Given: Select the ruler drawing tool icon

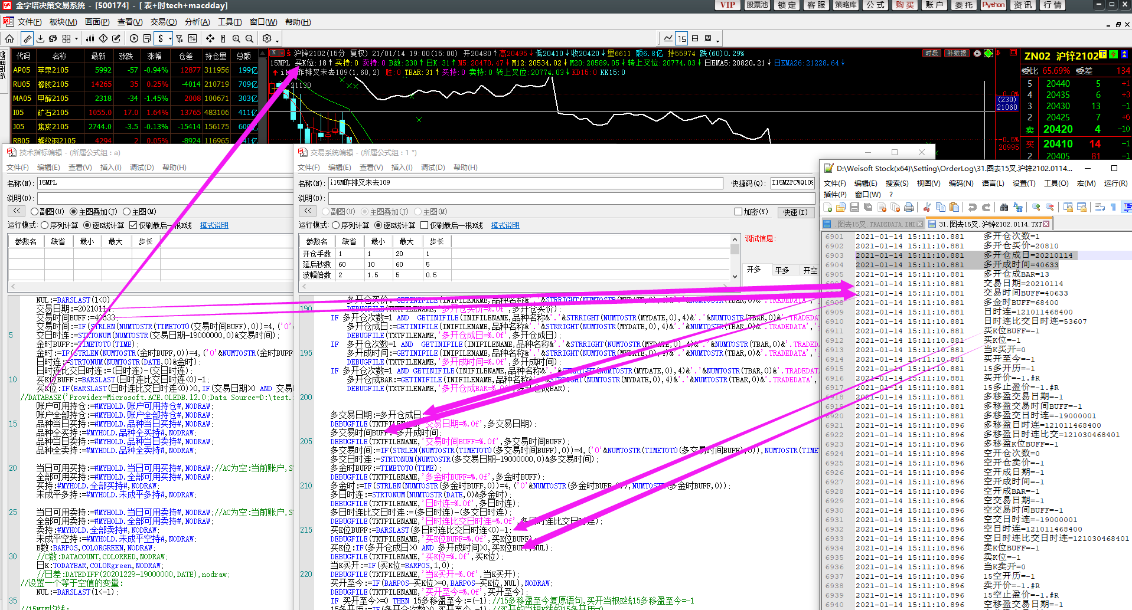Looking at the screenshot, I should 27,38.
